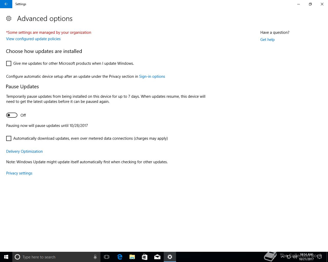
Task: Open the Mail app from the taskbar
Action: (x=157, y=257)
